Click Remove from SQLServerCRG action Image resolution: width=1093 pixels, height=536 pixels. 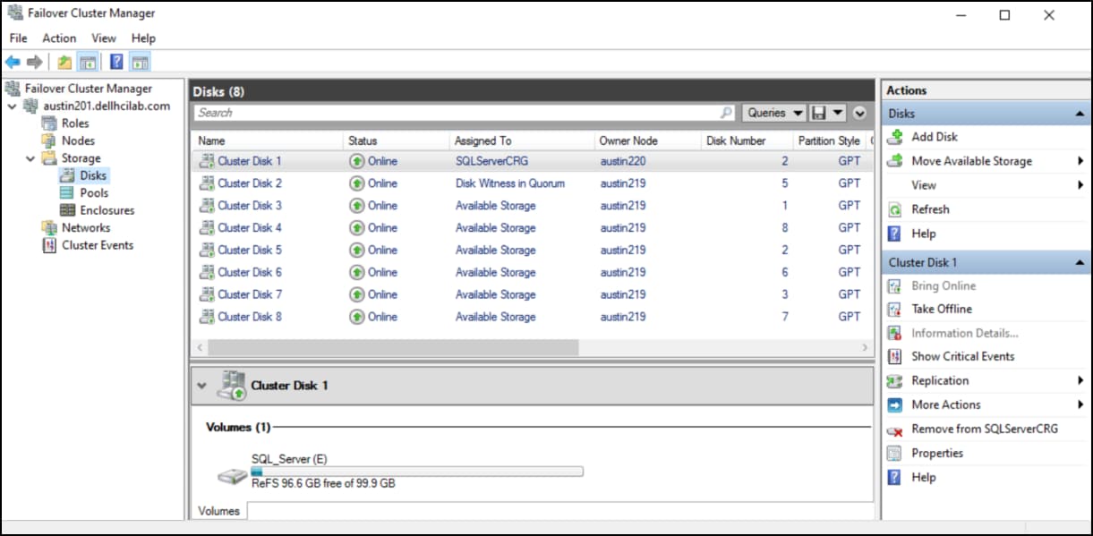985,429
